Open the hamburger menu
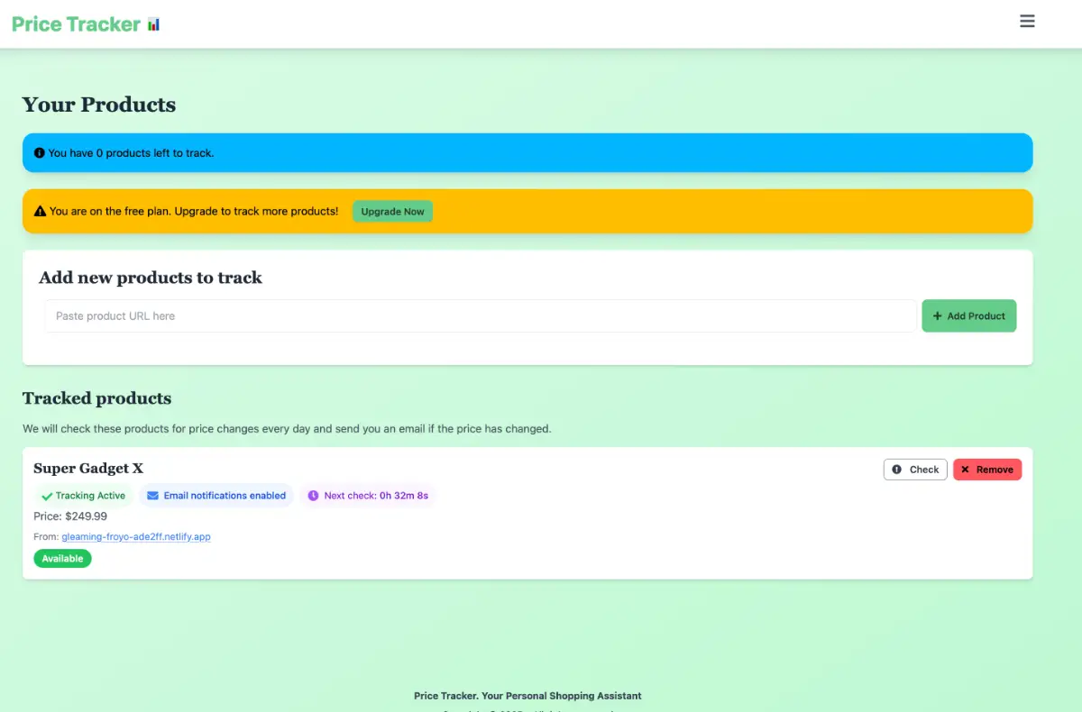This screenshot has height=712, width=1082. point(1027,21)
